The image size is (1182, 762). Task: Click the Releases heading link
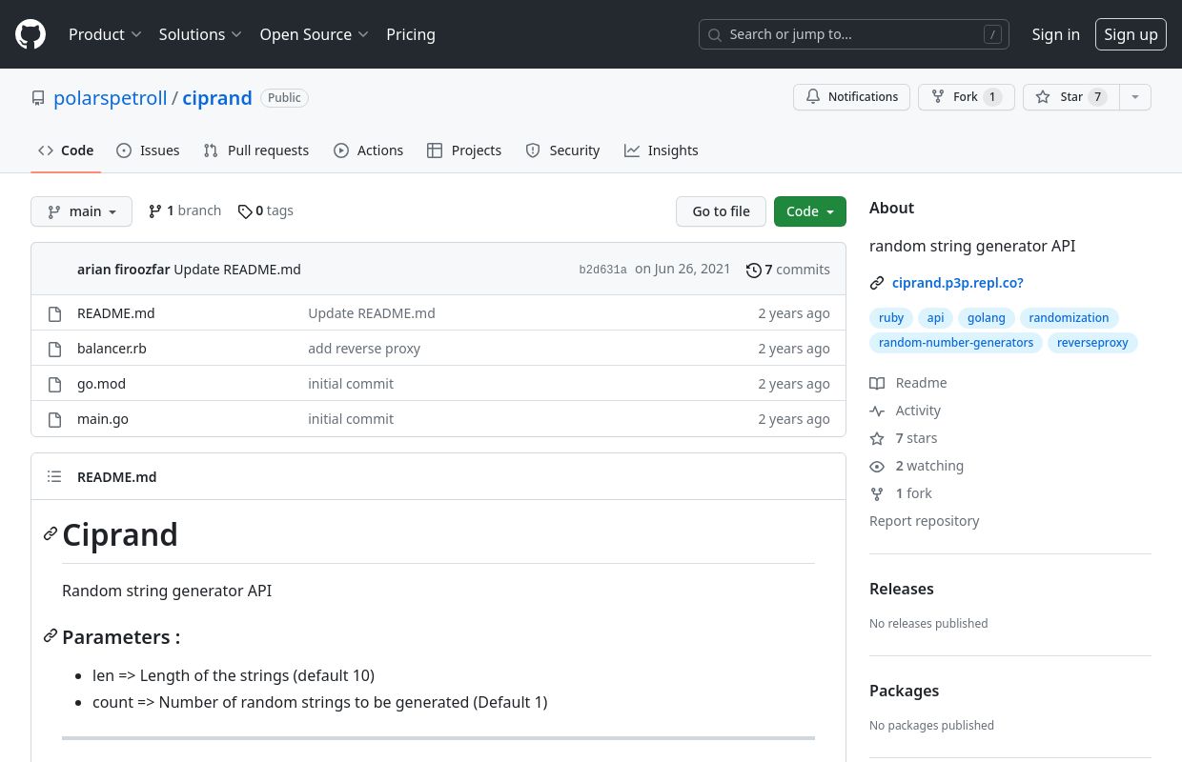(902, 589)
